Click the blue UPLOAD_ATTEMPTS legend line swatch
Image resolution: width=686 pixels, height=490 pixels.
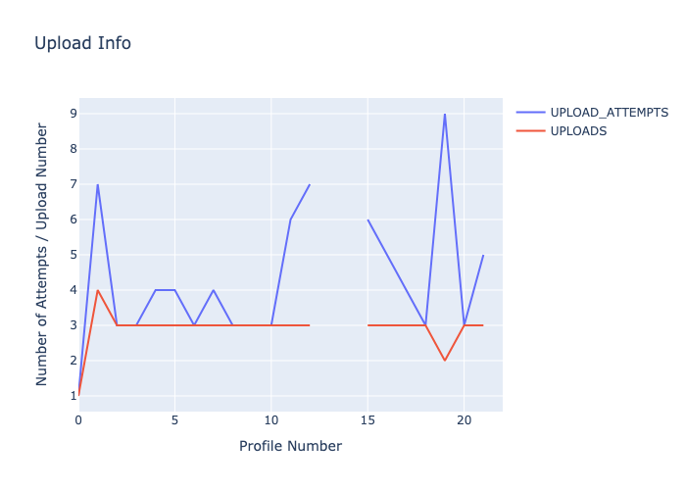point(530,113)
